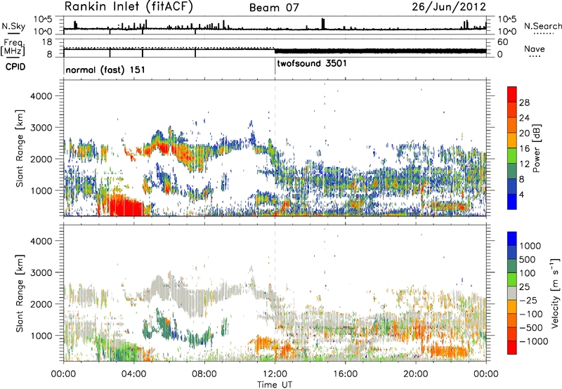Click '-100' on the velocity color bar
562x389 pixels.
point(530,314)
